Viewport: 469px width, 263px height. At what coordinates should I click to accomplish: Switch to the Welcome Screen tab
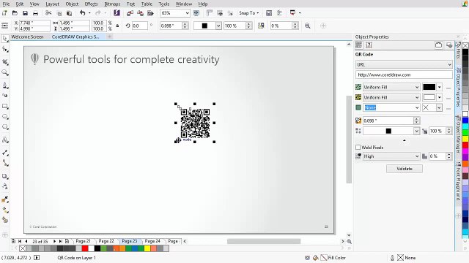(x=28, y=37)
